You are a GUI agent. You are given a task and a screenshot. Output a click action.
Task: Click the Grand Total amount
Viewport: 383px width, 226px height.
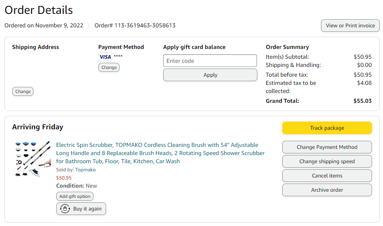click(363, 101)
